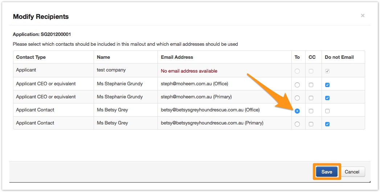Screen dimensions: 380x192
Task: Tick CC checkbox for Betsy Grey Primary email
Action: 311,124
